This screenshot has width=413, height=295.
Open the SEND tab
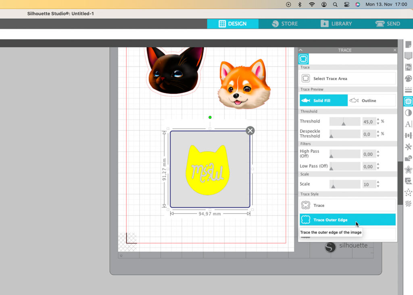[x=388, y=24]
